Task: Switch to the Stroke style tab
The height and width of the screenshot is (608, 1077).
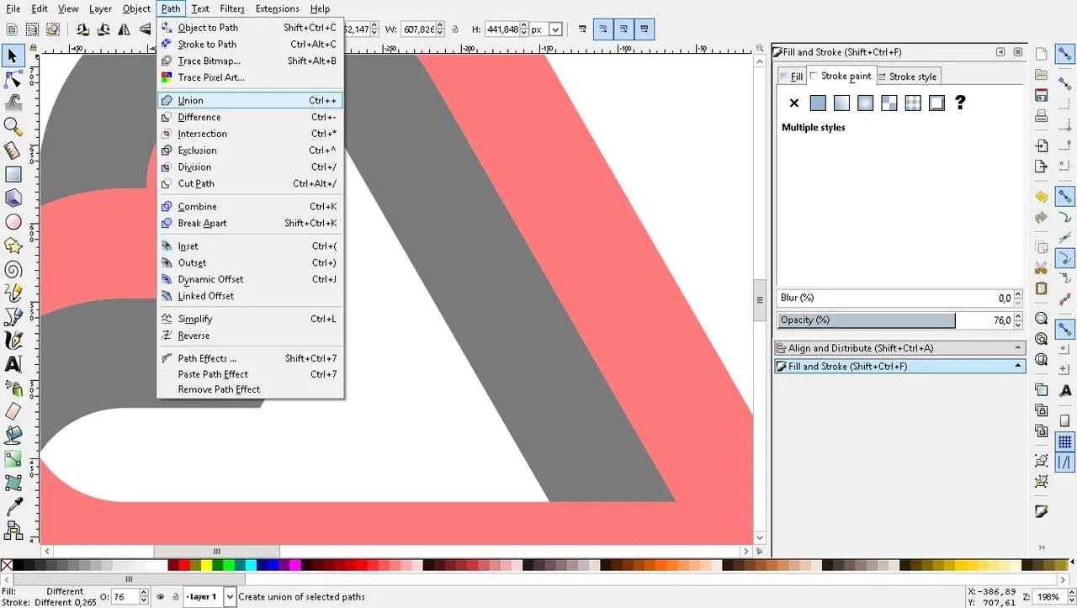Action: [x=907, y=77]
